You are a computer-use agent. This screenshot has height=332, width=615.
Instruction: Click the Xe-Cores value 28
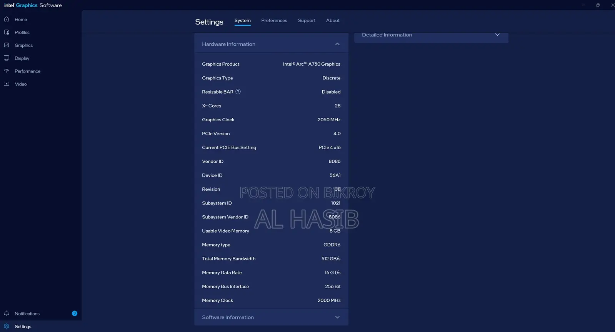(x=338, y=106)
